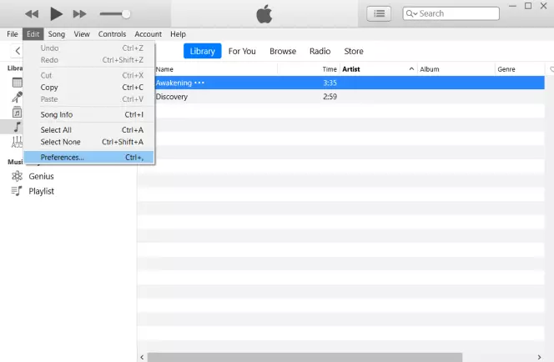Switch to the Library tab
This screenshot has height=362, width=554.
203,51
